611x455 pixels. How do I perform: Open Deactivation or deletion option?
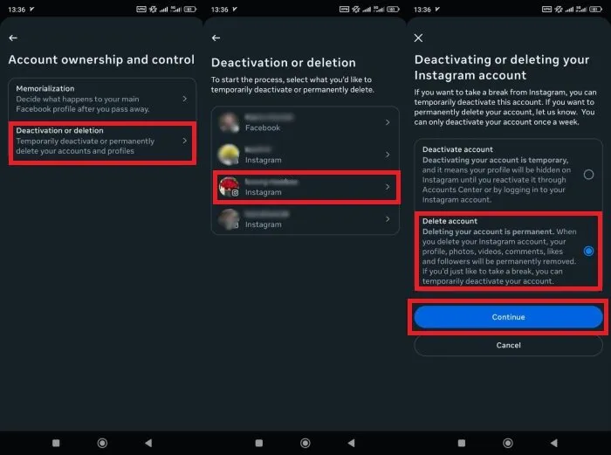pyautogui.click(x=96, y=141)
